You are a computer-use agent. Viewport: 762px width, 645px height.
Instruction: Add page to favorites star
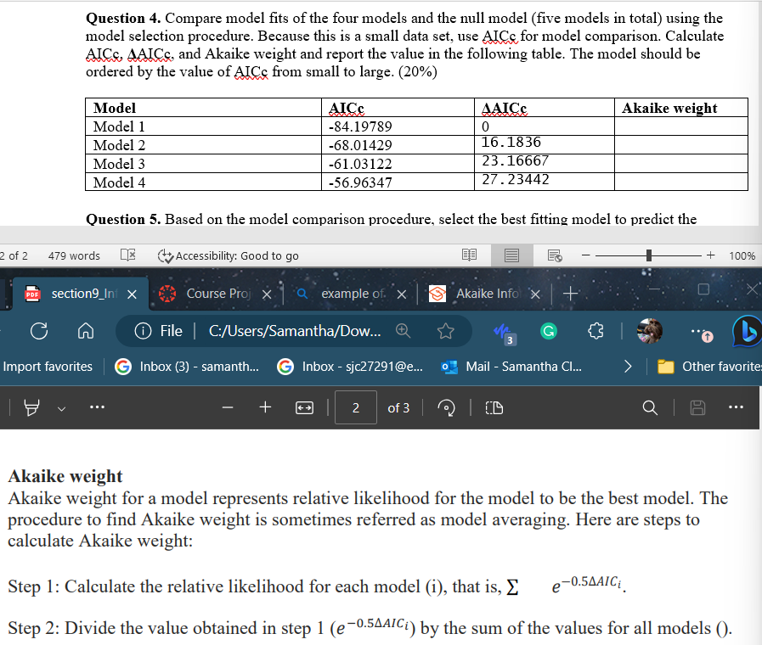(x=445, y=331)
